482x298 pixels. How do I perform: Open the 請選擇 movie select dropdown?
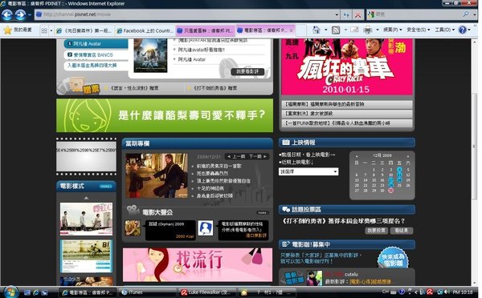point(308,171)
